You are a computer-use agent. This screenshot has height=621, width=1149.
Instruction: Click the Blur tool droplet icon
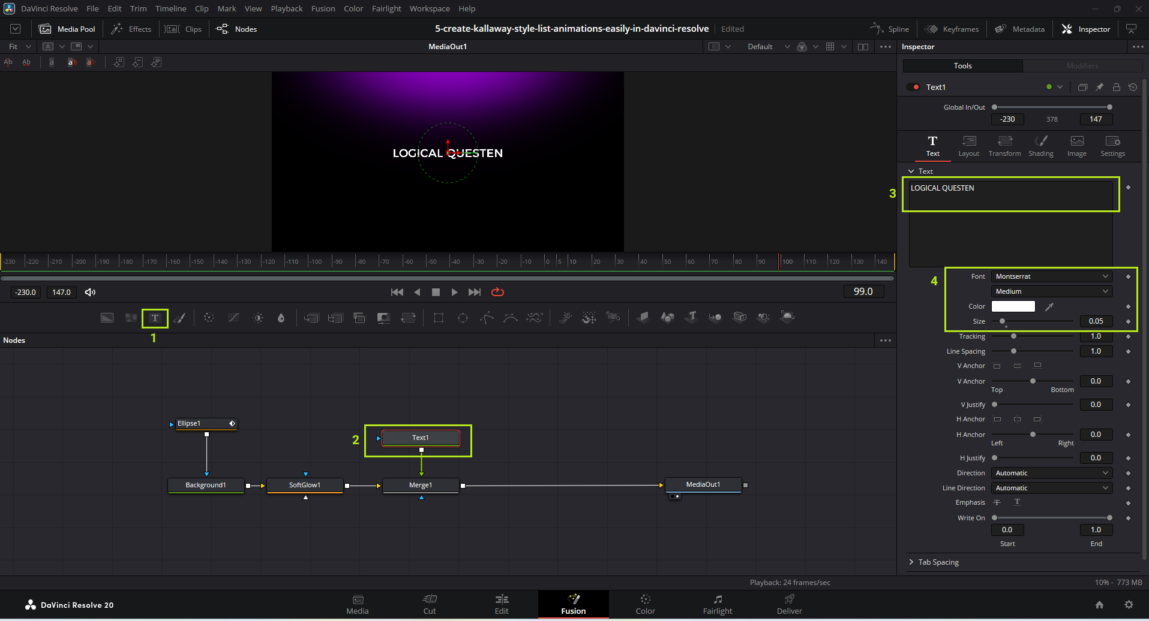point(281,318)
